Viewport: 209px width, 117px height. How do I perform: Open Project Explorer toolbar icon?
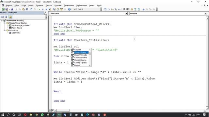[54, 9]
